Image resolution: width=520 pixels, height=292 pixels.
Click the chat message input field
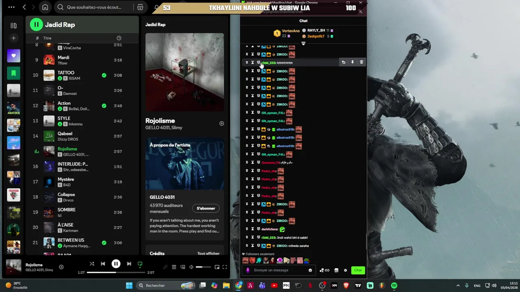pos(278,270)
